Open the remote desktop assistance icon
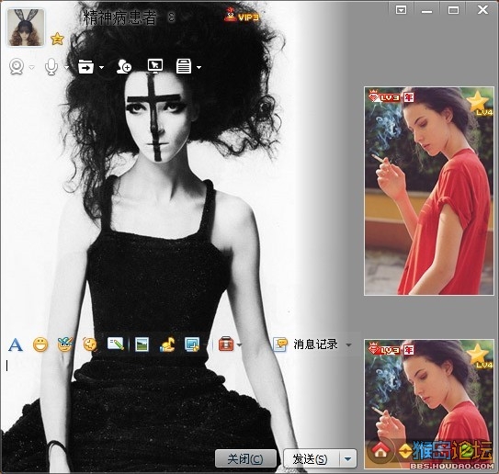The width and height of the screenshot is (499, 474). (x=155, y=66)
